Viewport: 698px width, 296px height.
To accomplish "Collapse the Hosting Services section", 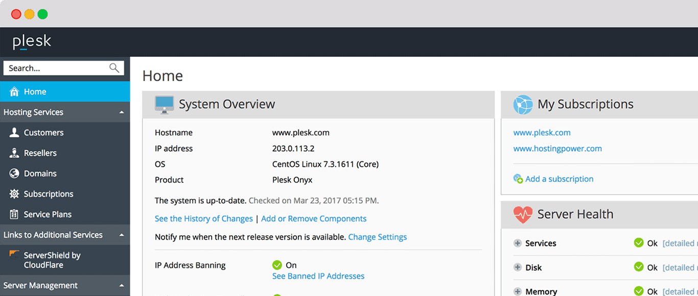I will coord(122,112).
